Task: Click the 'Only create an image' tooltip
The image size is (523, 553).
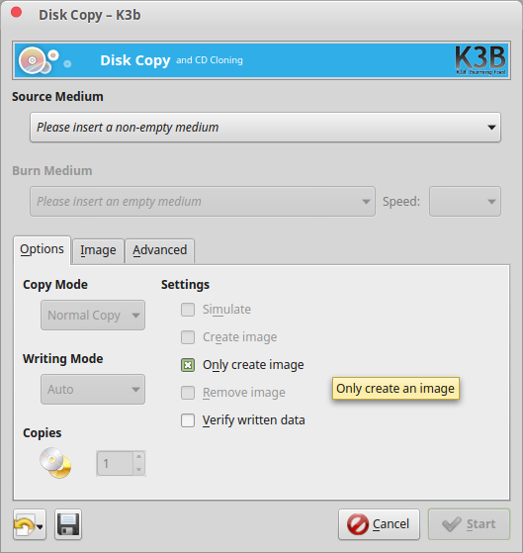Action: (x=395, y=389)
